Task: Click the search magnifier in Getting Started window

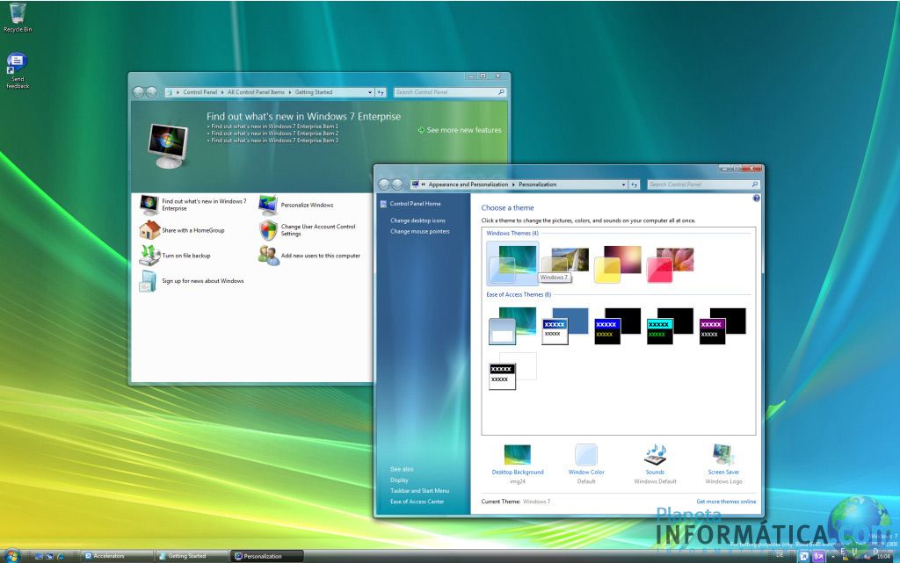Action: point(501,92)
